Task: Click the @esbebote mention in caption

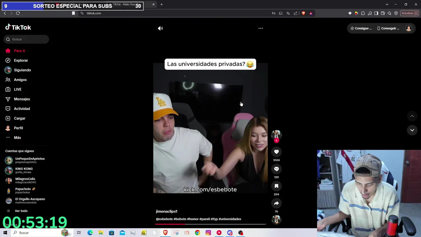Action: coord(164,219)
